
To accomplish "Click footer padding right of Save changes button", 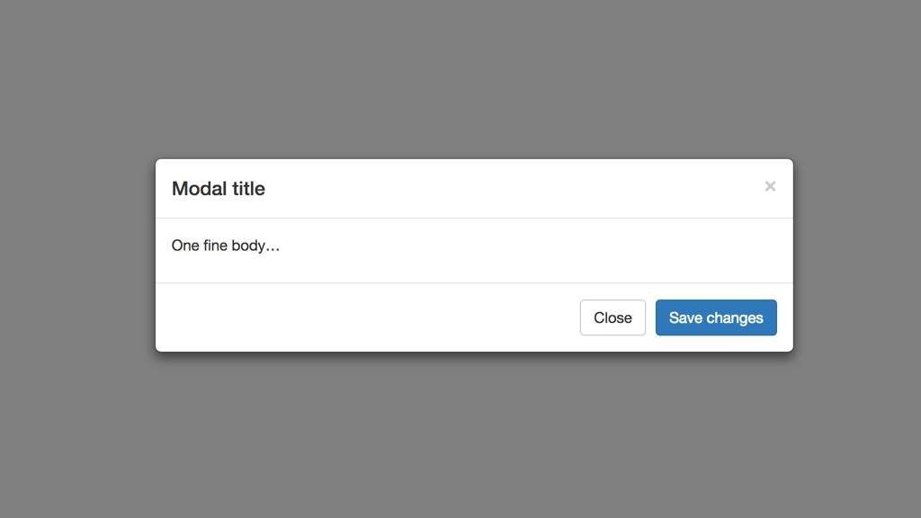I will [x=784, y=317].
